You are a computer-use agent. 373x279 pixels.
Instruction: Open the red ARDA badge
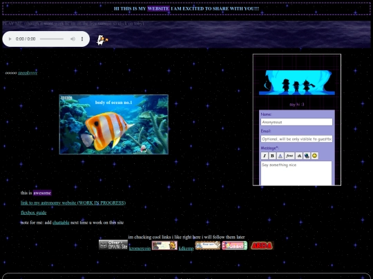pyautogui.click(x=261, y=245)
